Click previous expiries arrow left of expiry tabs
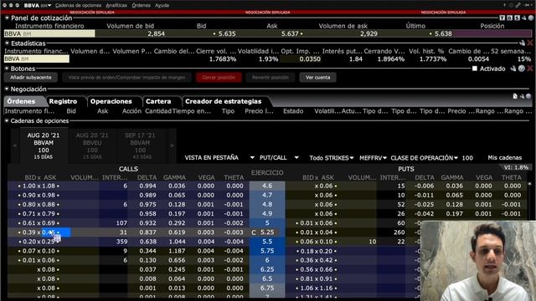 pyautogui.click(x=15, y=145)
